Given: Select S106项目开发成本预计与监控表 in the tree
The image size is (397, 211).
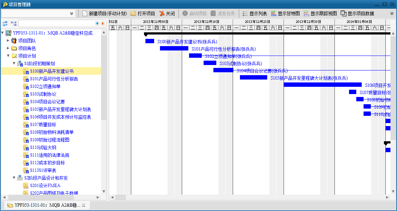Looking at the screenshot, I should click(60, 117).
